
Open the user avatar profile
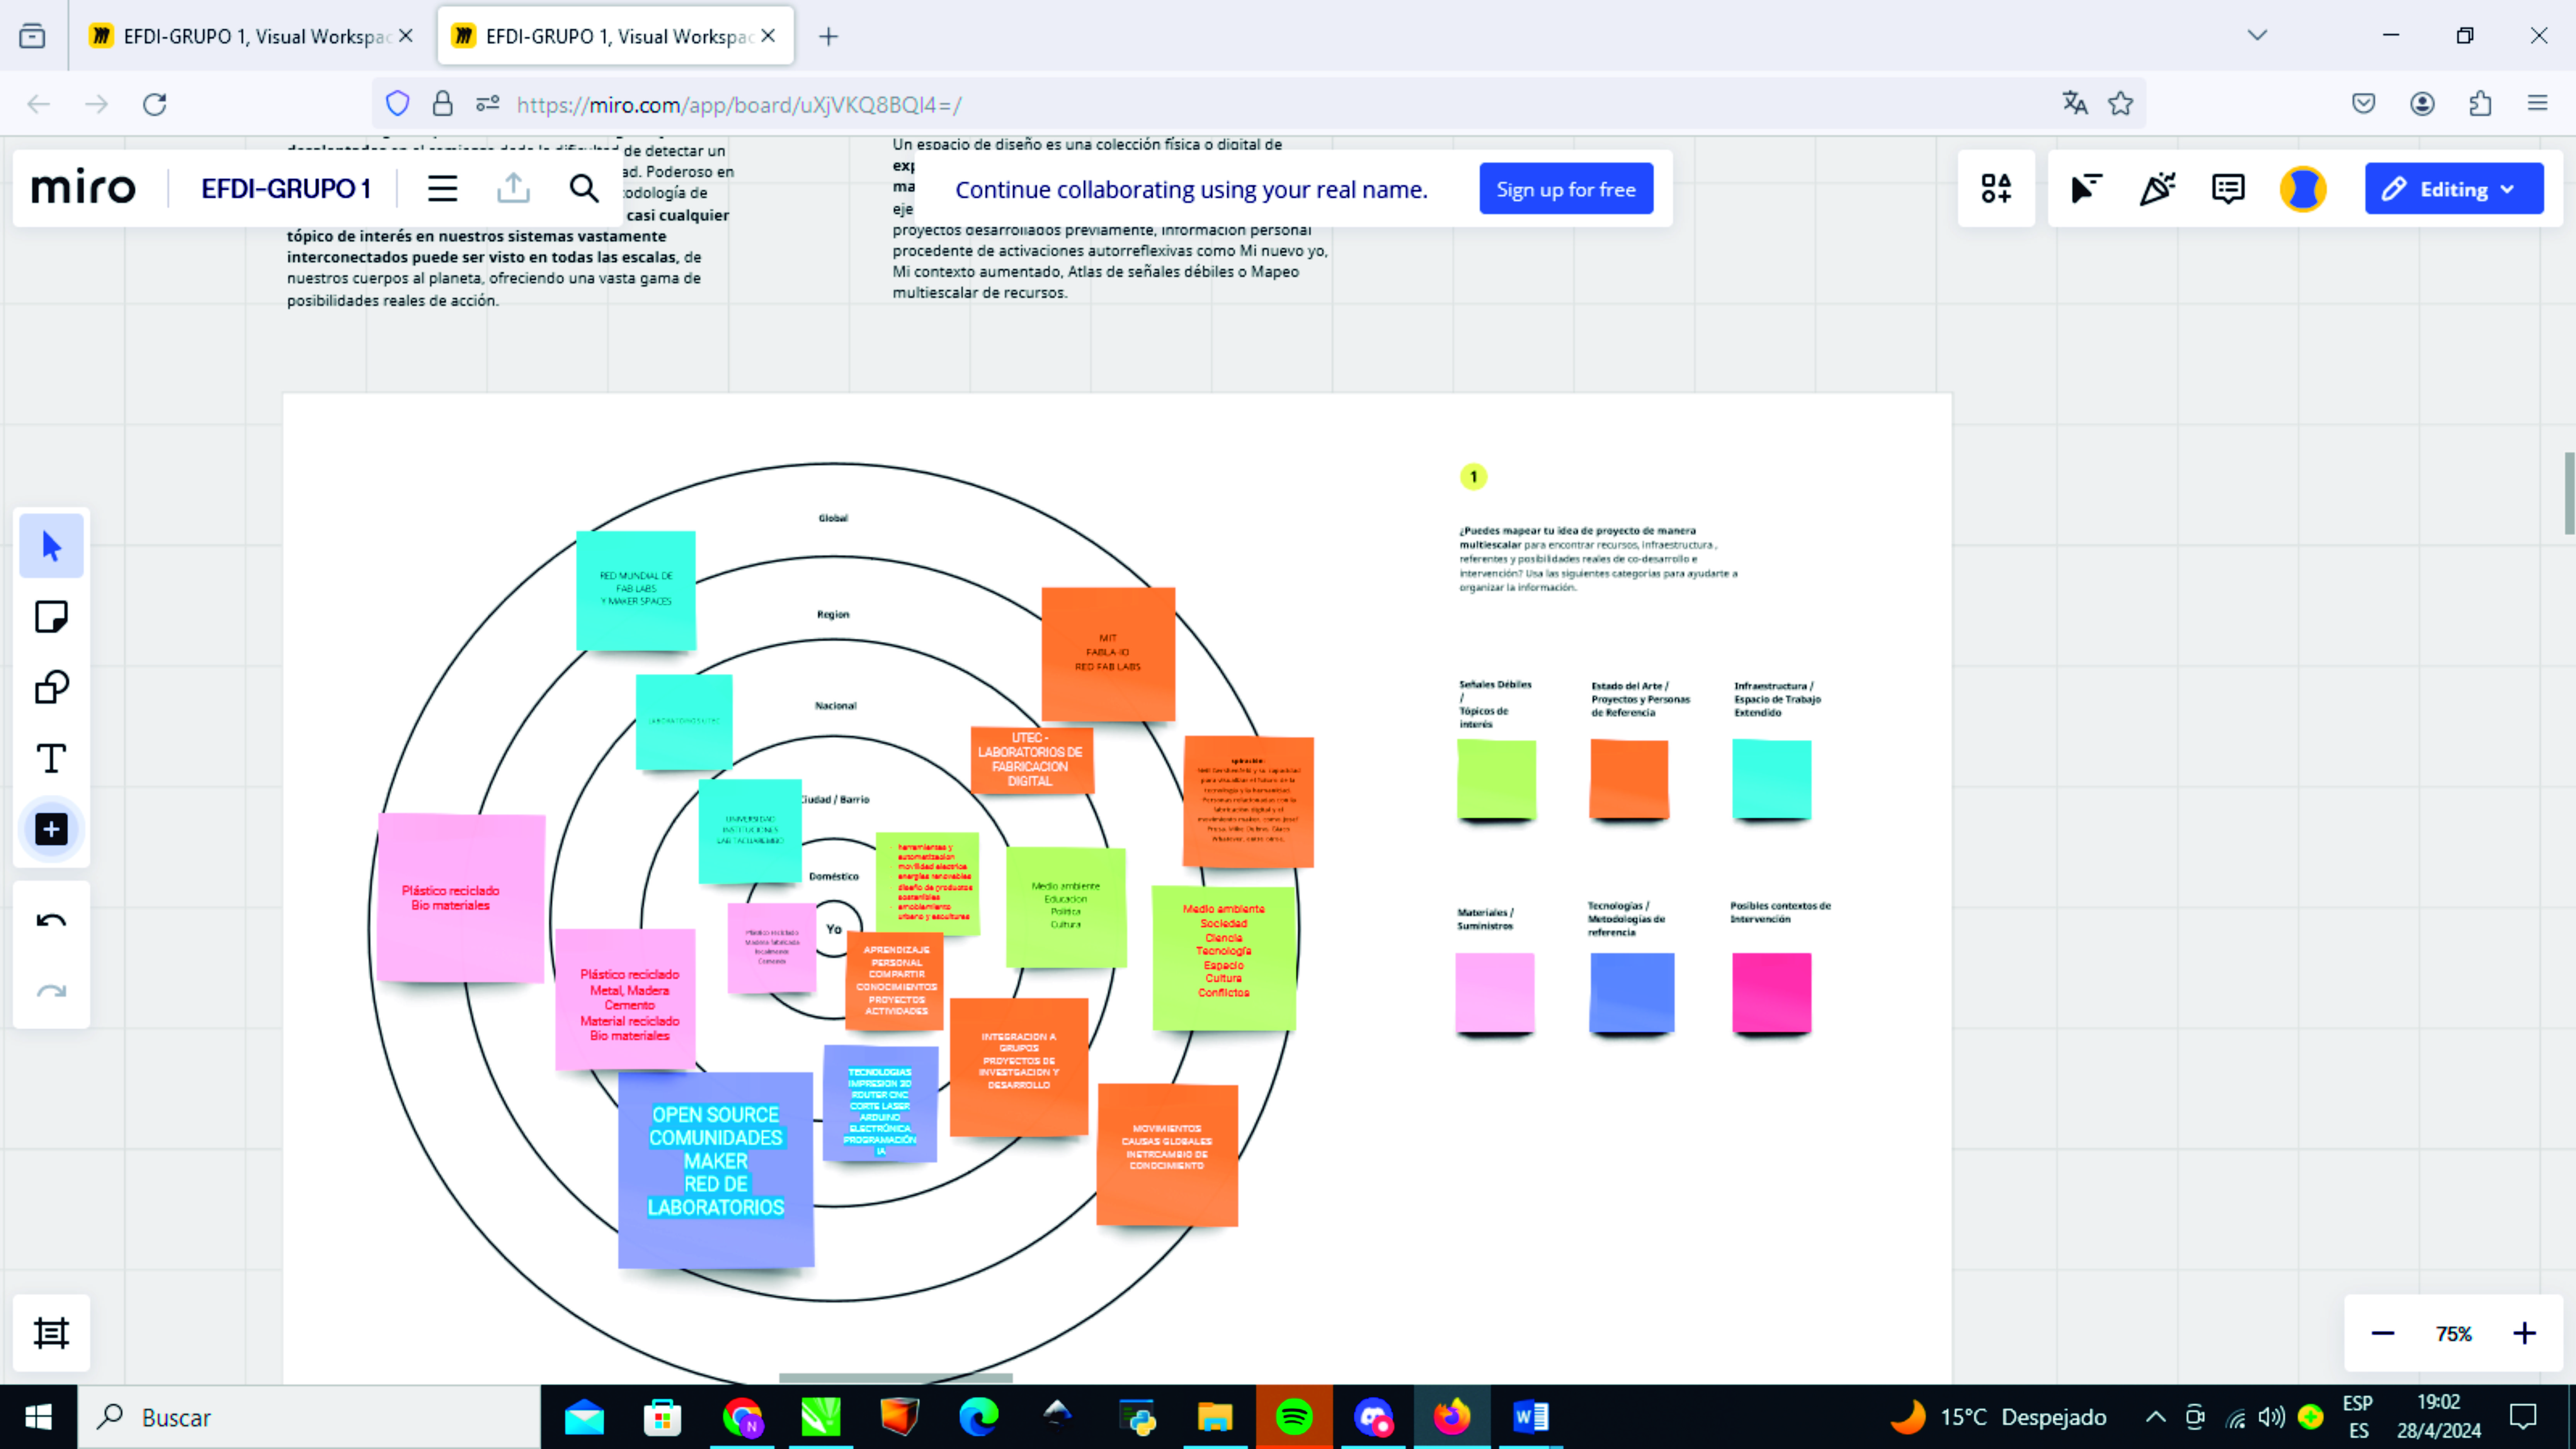click(2303, 189)
